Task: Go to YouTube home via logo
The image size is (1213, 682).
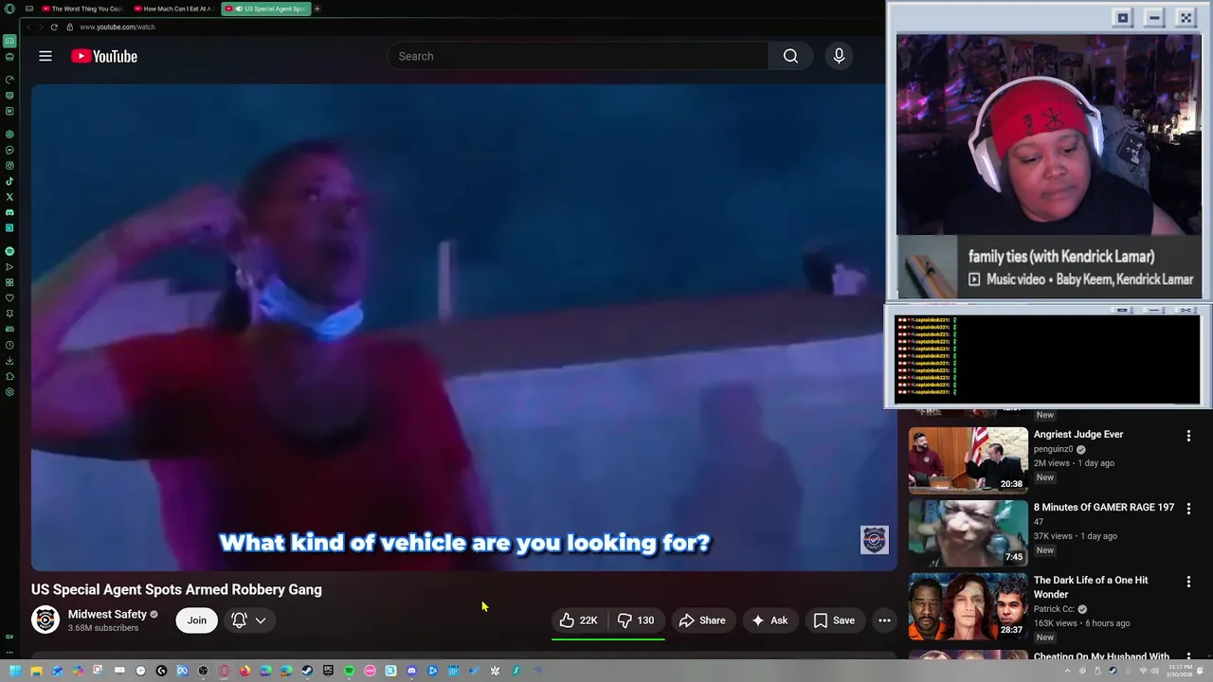Action: click(x=104, y=57)
